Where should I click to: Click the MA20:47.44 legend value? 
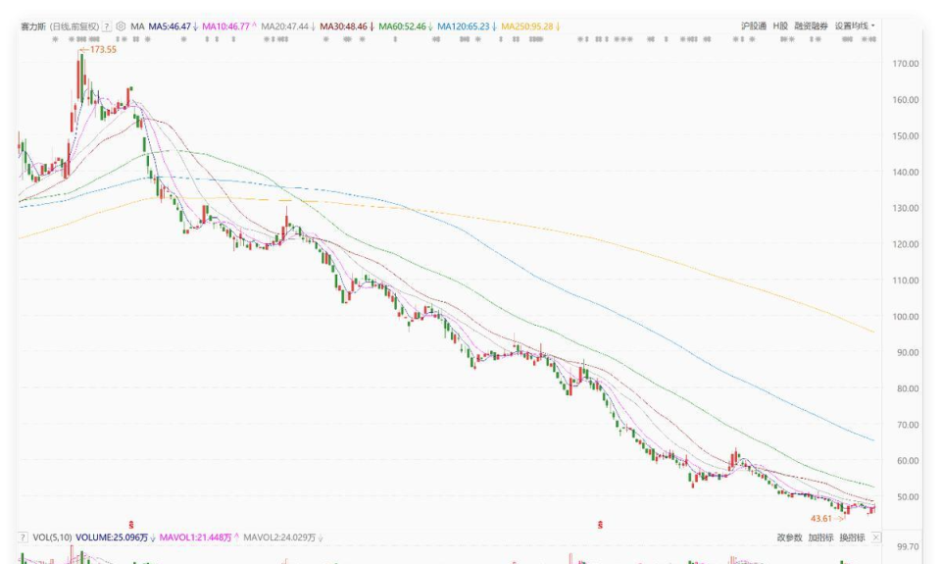point(284,26)
